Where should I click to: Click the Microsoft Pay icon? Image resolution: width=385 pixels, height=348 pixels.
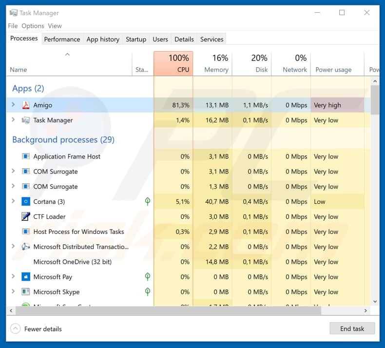tap(26, 276)
